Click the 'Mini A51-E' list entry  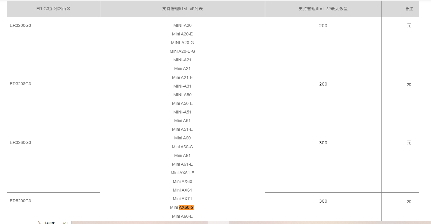(x=183, y=129)
